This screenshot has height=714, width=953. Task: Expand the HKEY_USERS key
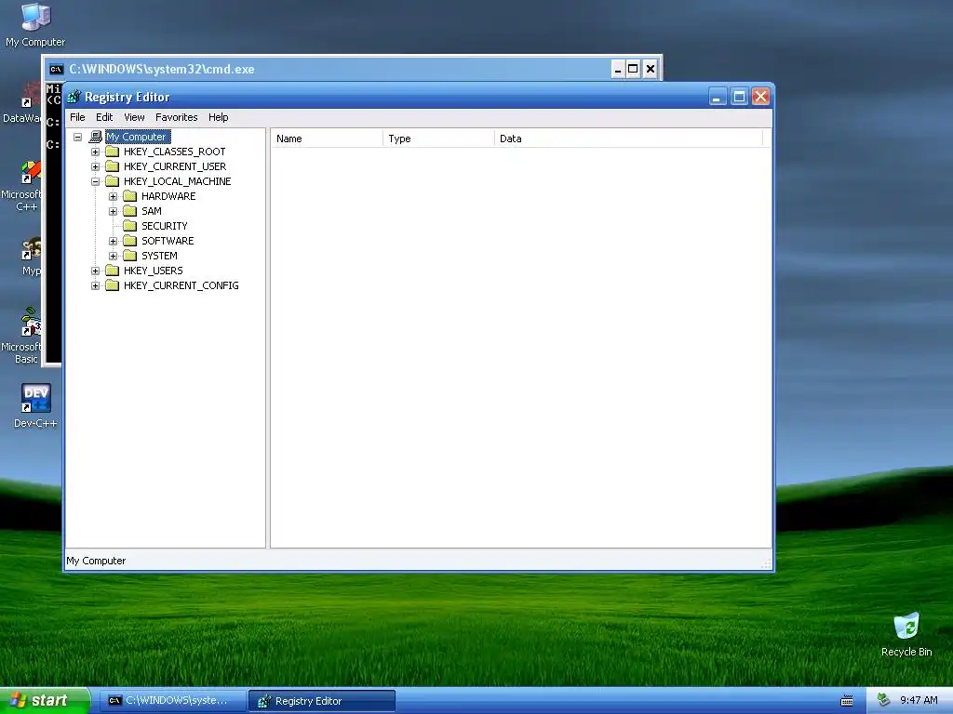pos(96,271)
